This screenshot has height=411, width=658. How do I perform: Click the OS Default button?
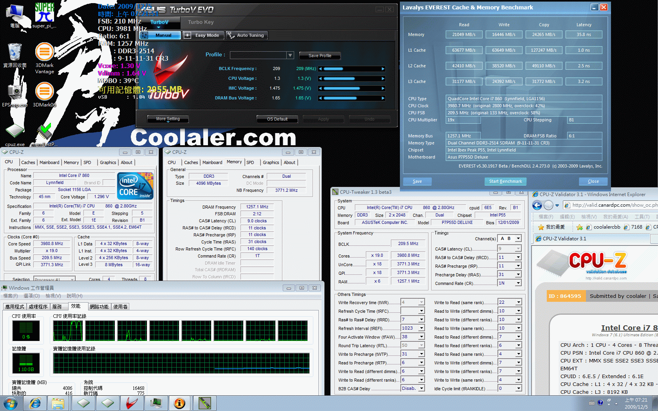277,119
